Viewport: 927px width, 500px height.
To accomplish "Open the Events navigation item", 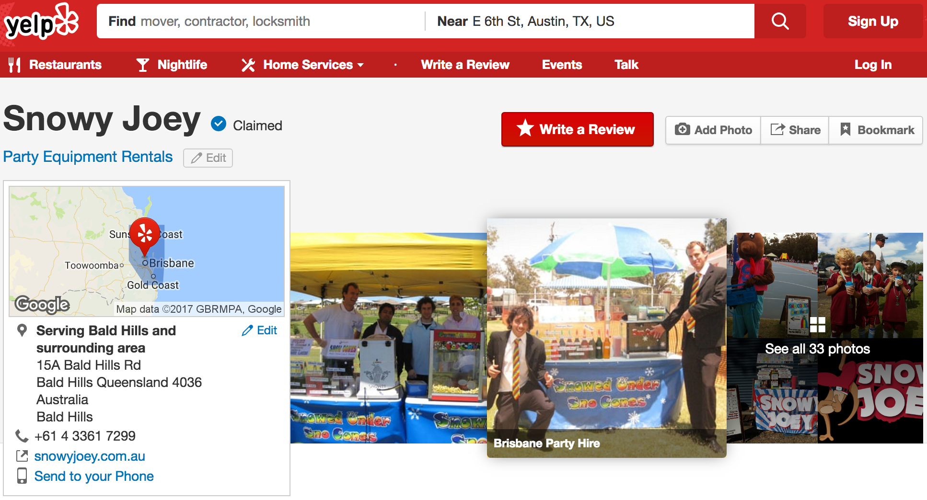I will point(562,65).
